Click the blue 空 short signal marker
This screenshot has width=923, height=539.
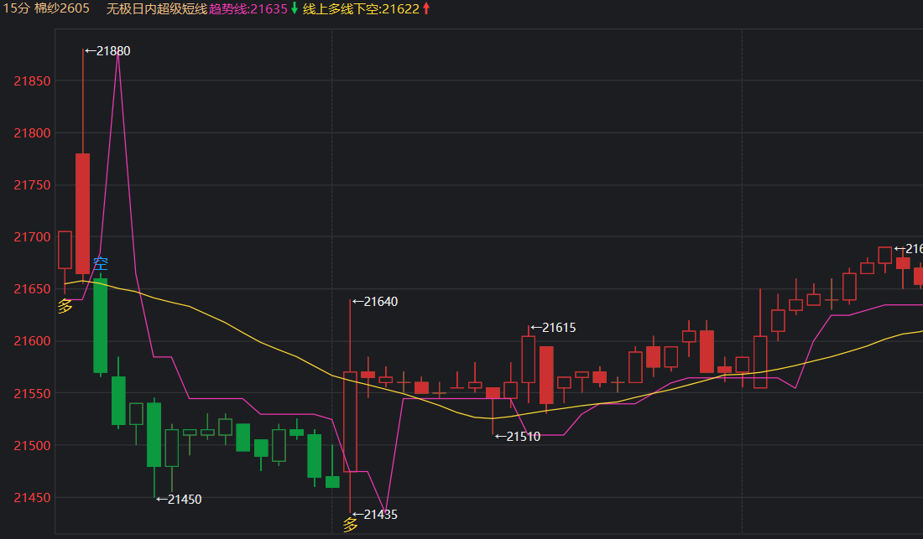101,263
